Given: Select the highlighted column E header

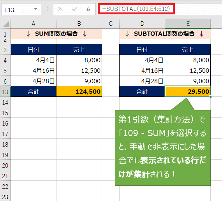Looking at the screenshot, I should click(188, 24).
